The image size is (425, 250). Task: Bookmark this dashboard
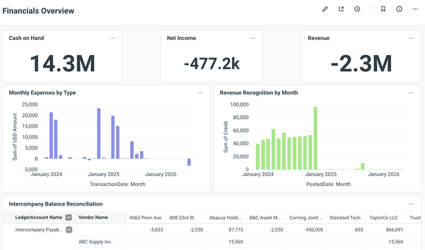383,9
